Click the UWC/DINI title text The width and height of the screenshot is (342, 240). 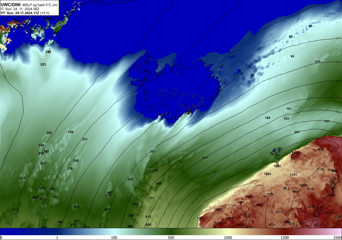pyautogui.click(x=10, y=4)
